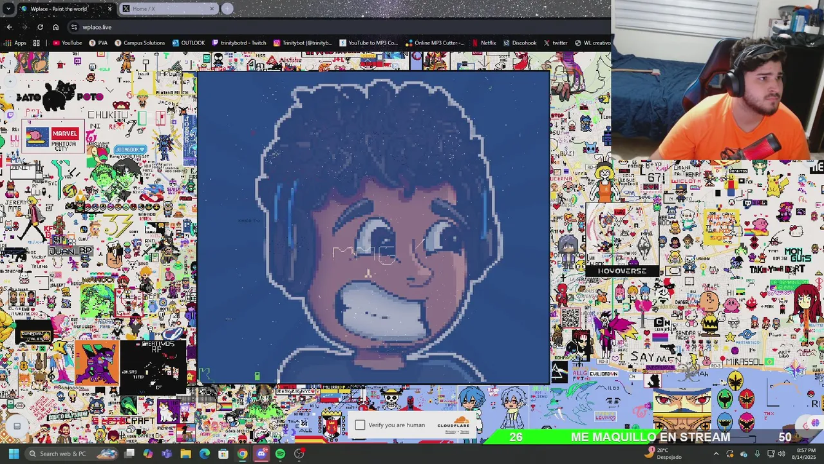Check the 'Verify you are human' box
The image size is (824, 464).
pyautogui.click(x=360, y=425)
